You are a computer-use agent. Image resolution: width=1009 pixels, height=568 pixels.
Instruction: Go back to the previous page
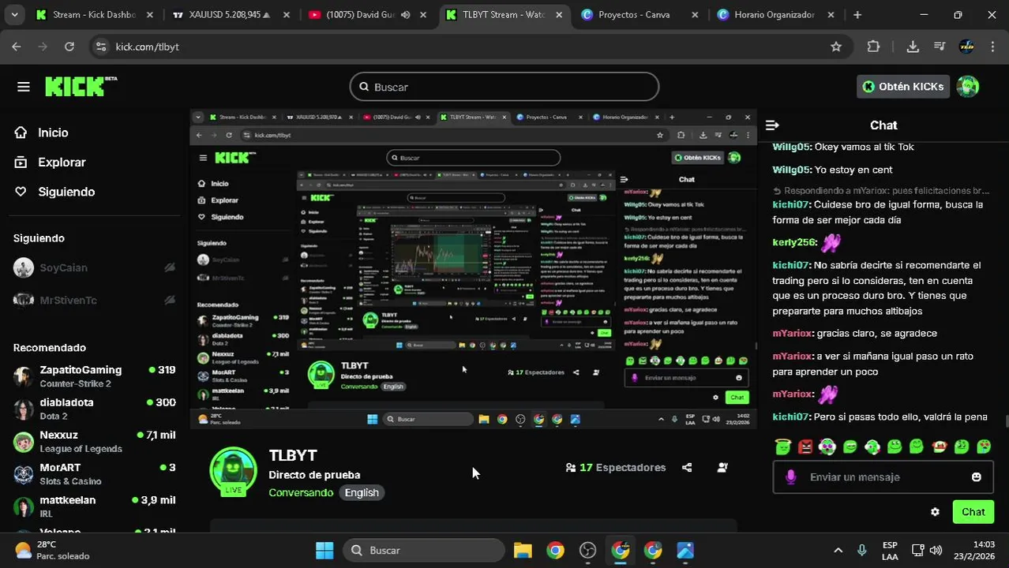17,47
